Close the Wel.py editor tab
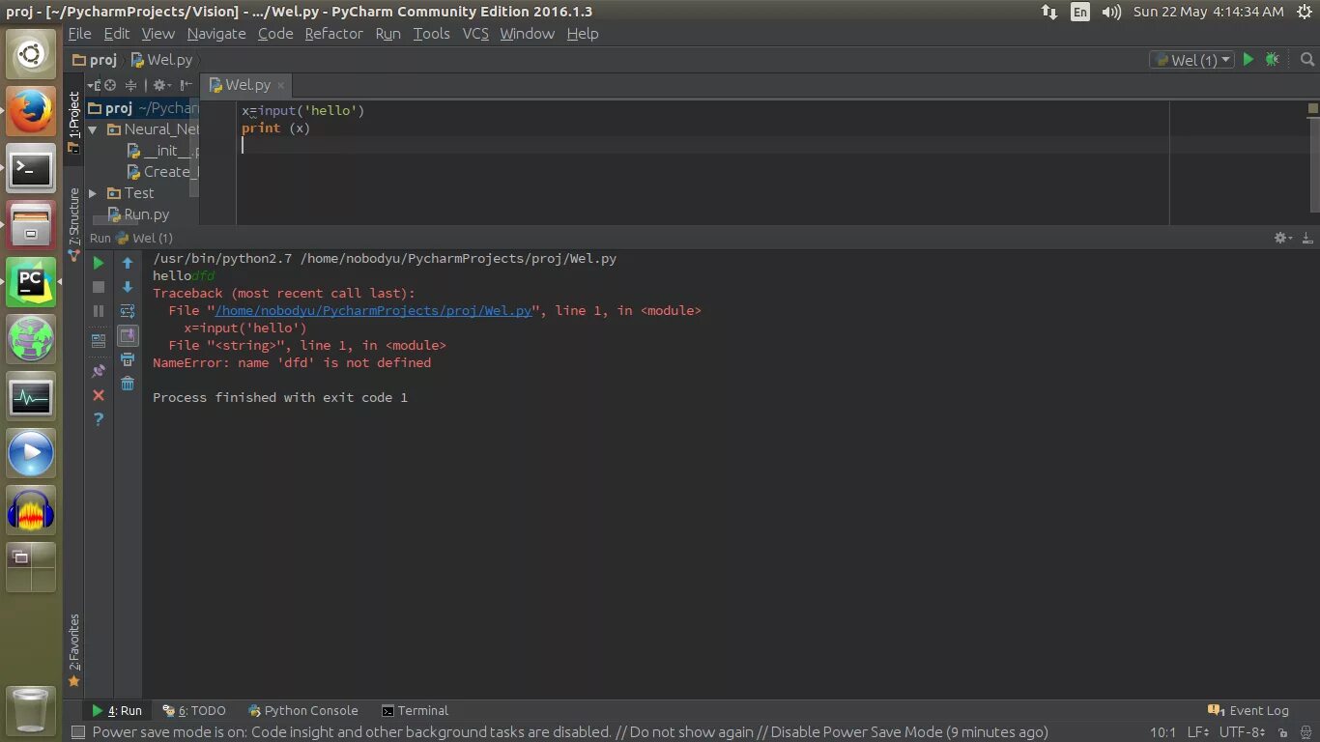The width and height of the screenshot is (1320, 742). click(x=280, y=85)
